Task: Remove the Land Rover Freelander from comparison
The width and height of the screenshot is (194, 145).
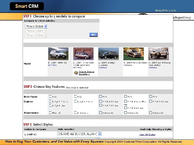Action: pyautogui.click(x=153, y=68)
